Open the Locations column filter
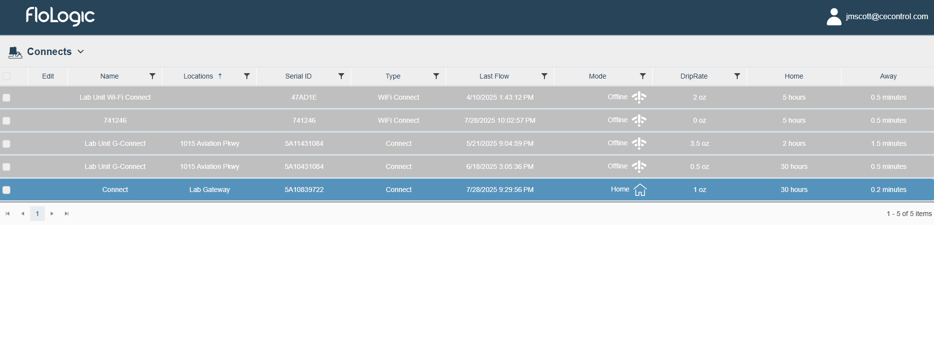The width and height of the screenshot is (934, 355). tap(247, 76)
